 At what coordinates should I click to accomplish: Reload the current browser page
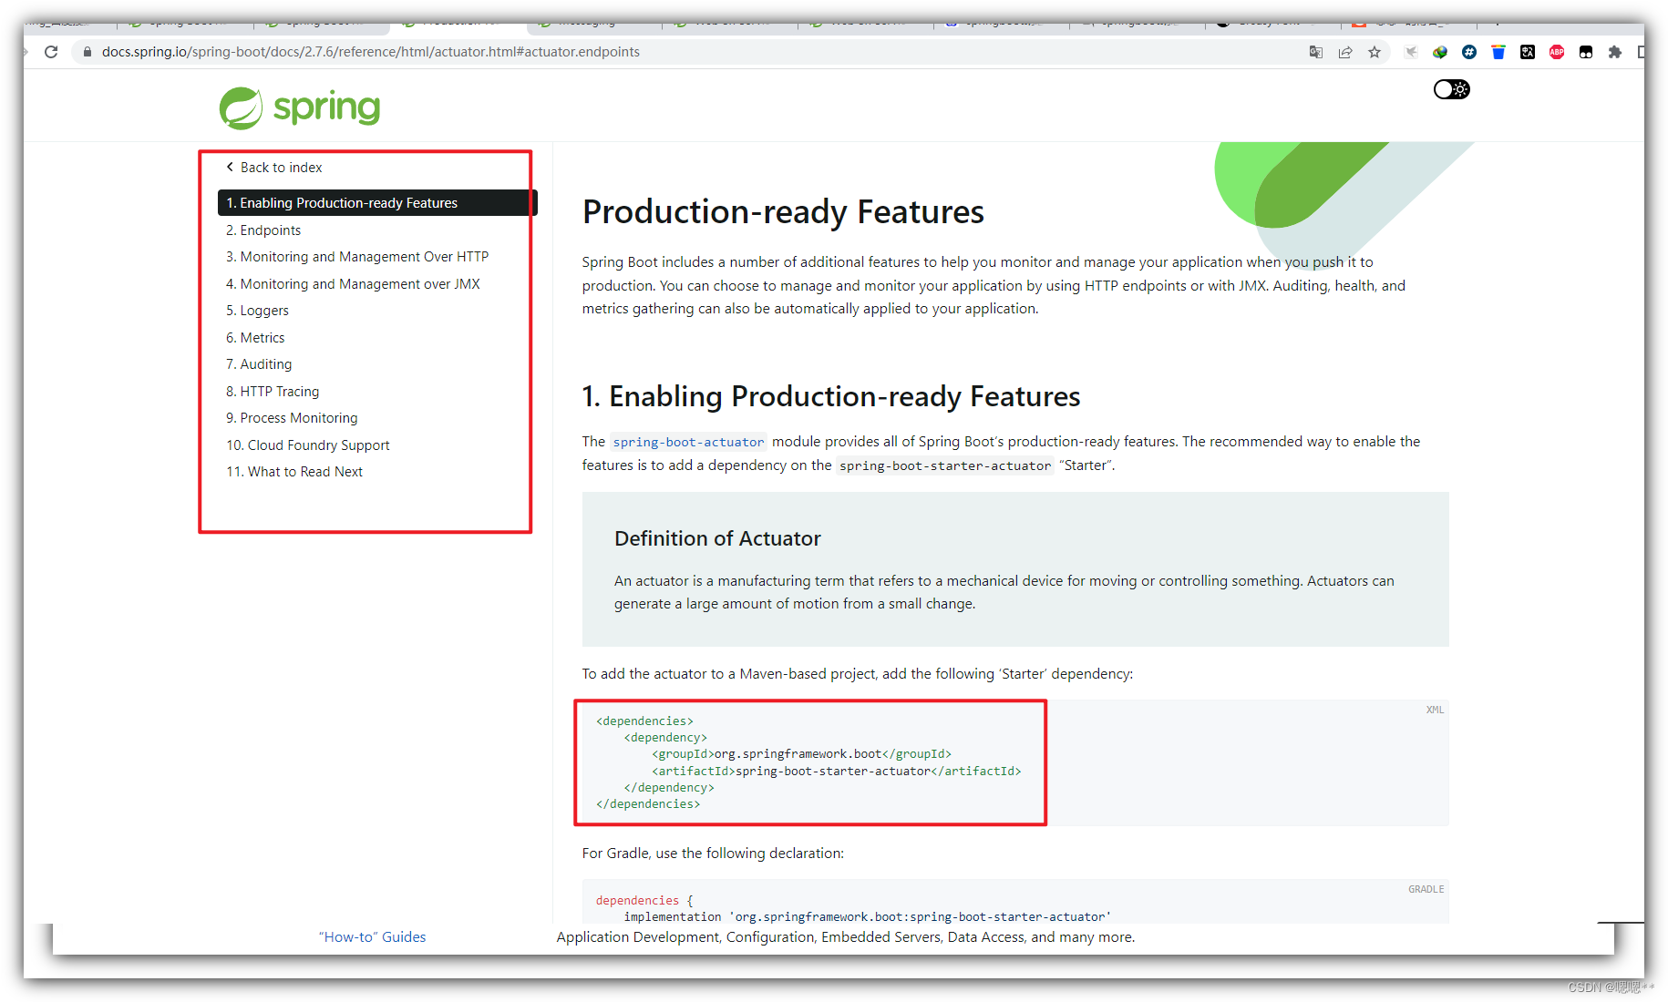51,52
